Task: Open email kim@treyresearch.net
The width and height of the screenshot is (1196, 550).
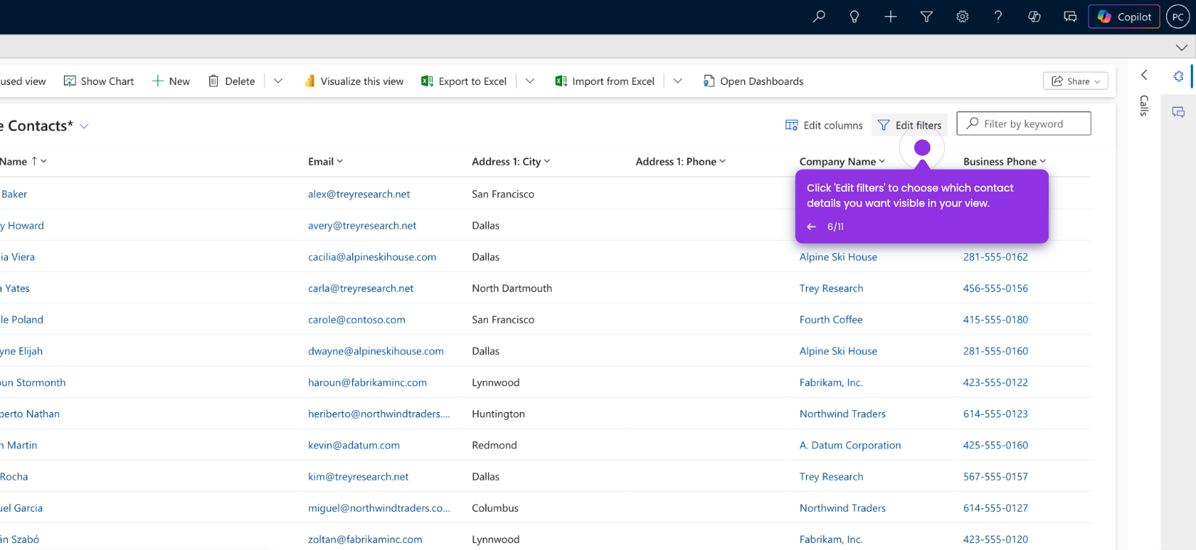Action: point(358,477)
